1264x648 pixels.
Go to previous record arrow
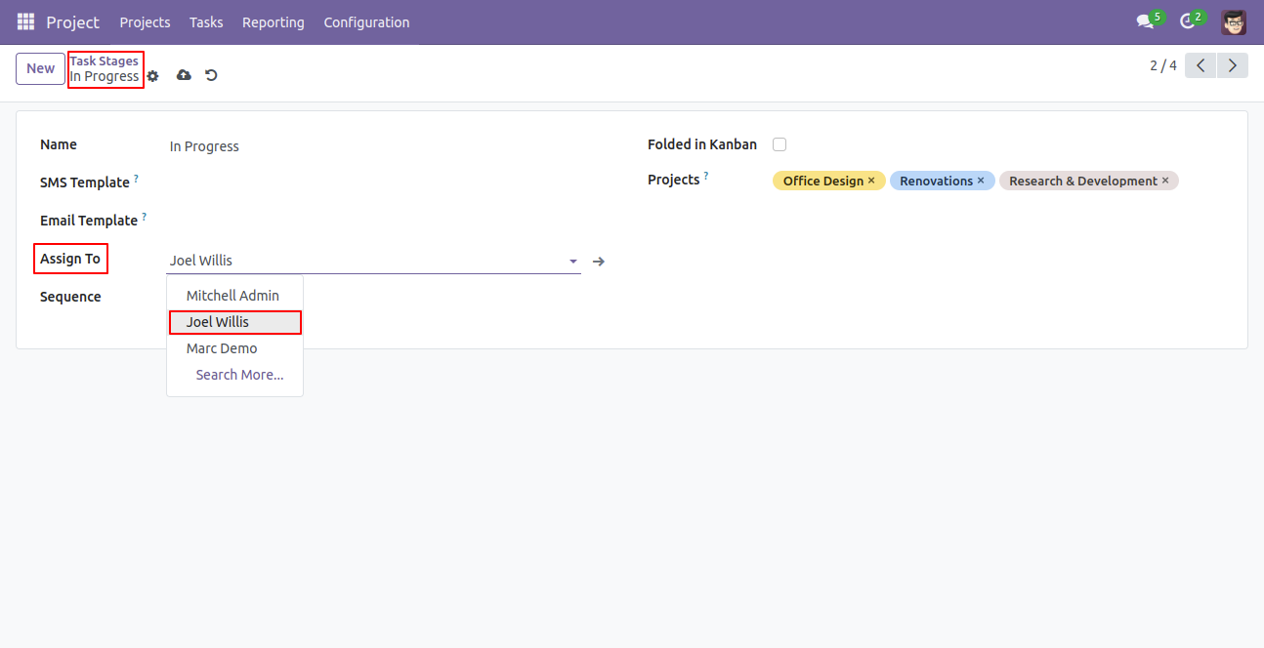(1201, 65)
